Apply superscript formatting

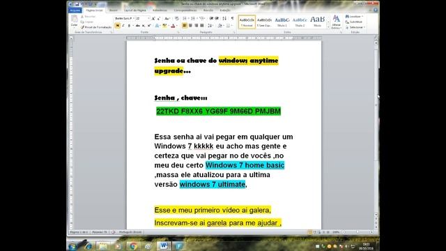click(x=149, y=26)
